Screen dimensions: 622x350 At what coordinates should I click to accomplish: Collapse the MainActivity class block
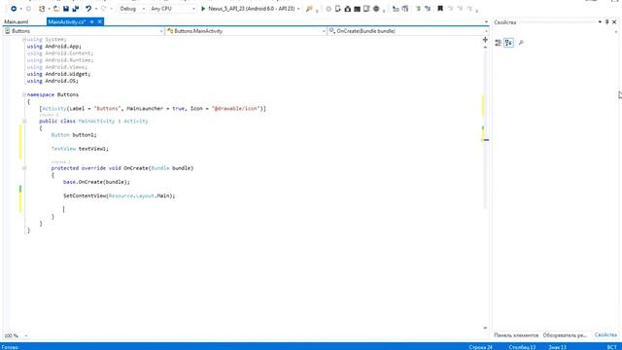[24, 121]
